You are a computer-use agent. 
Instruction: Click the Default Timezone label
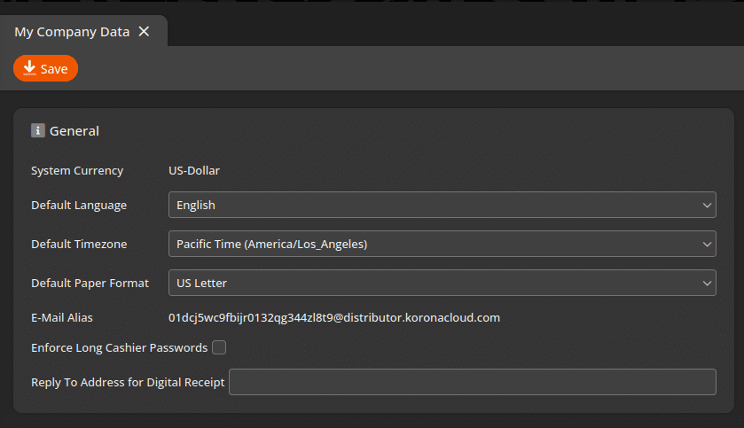79,244
